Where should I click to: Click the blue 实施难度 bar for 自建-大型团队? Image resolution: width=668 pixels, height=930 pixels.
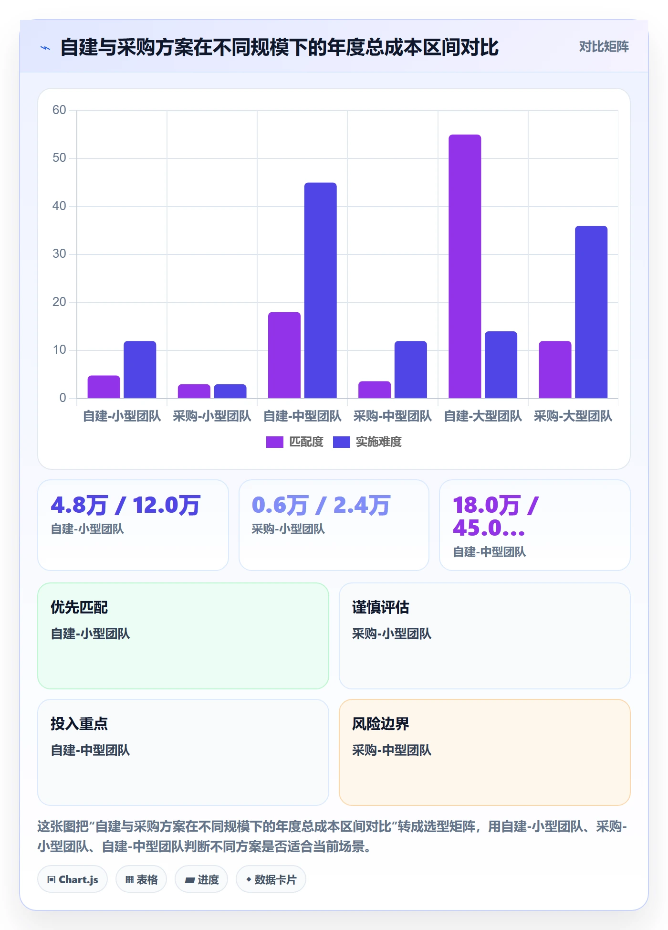(501, 365)
